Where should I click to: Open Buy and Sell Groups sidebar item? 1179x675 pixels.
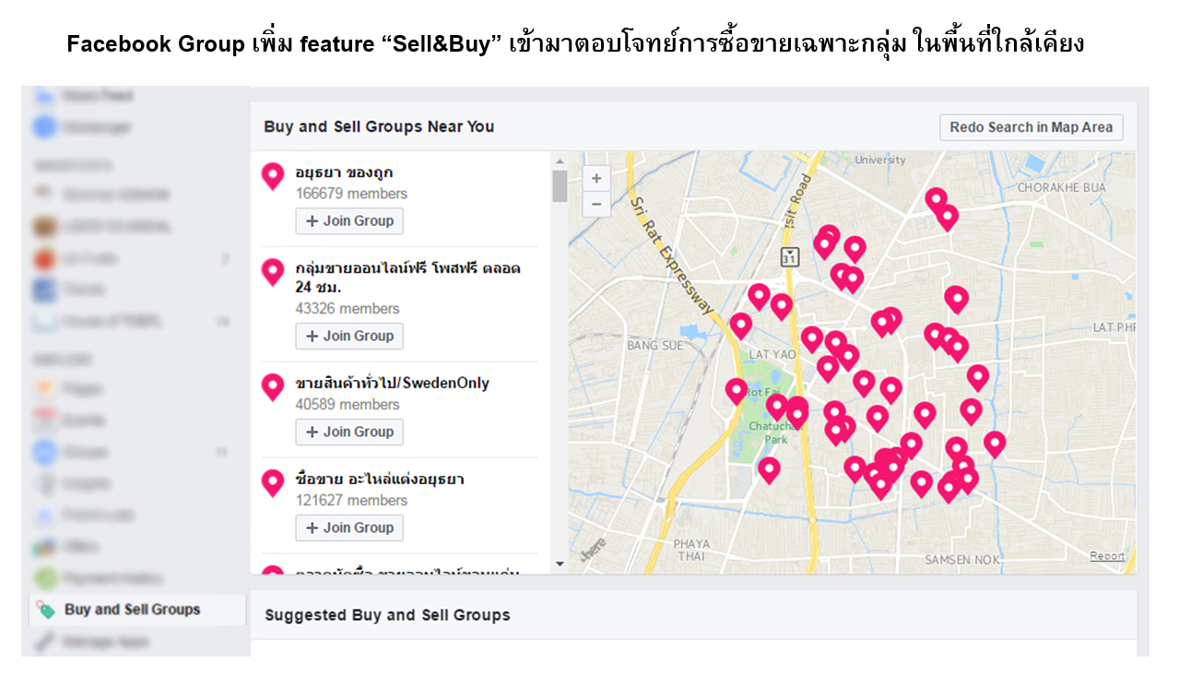click(x=132, y=610)
